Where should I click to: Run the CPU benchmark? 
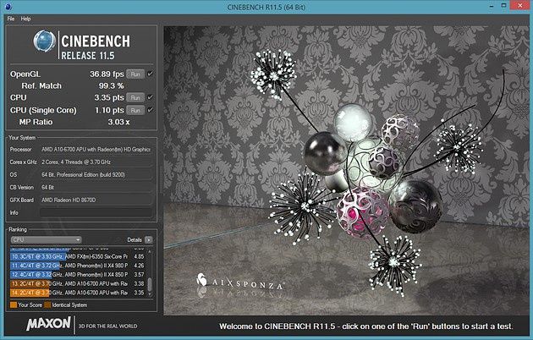(135, 98)
